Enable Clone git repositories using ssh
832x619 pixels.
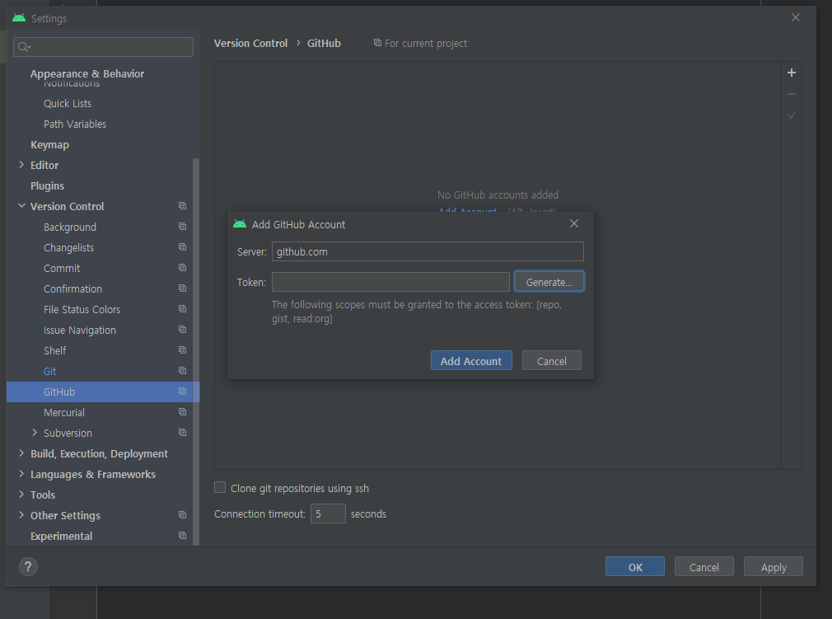220,487
